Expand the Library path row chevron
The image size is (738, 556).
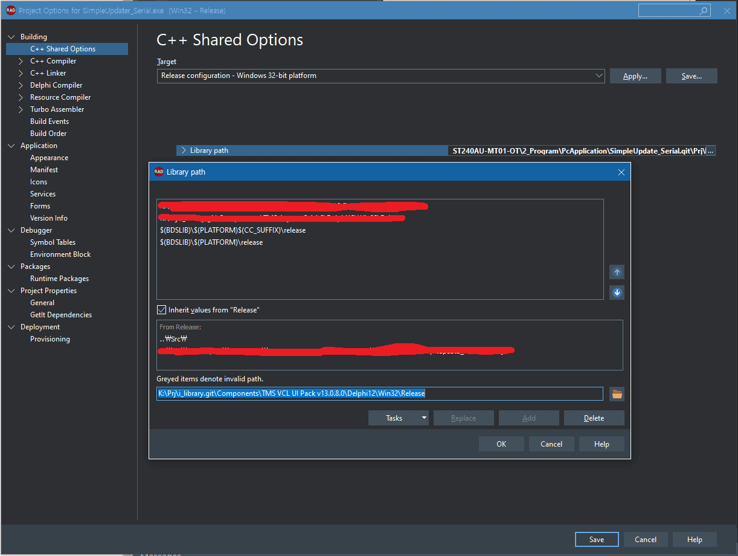pos(184,150)
